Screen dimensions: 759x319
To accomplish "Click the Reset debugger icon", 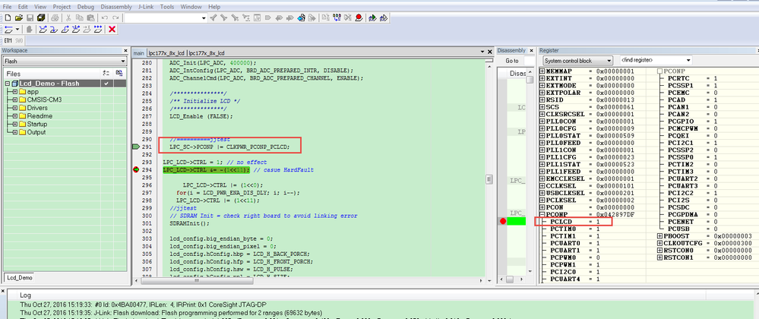I will (x=8, y=30).
